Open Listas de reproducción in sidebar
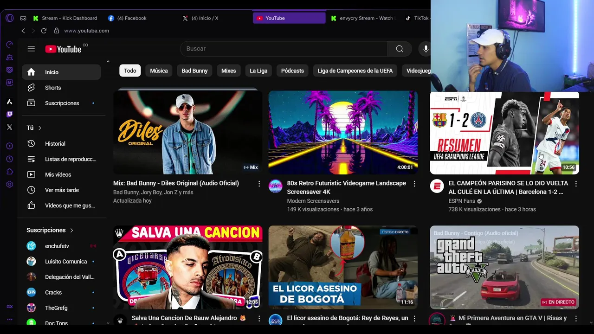The image size is (594, 334). (x=61, y=159)
